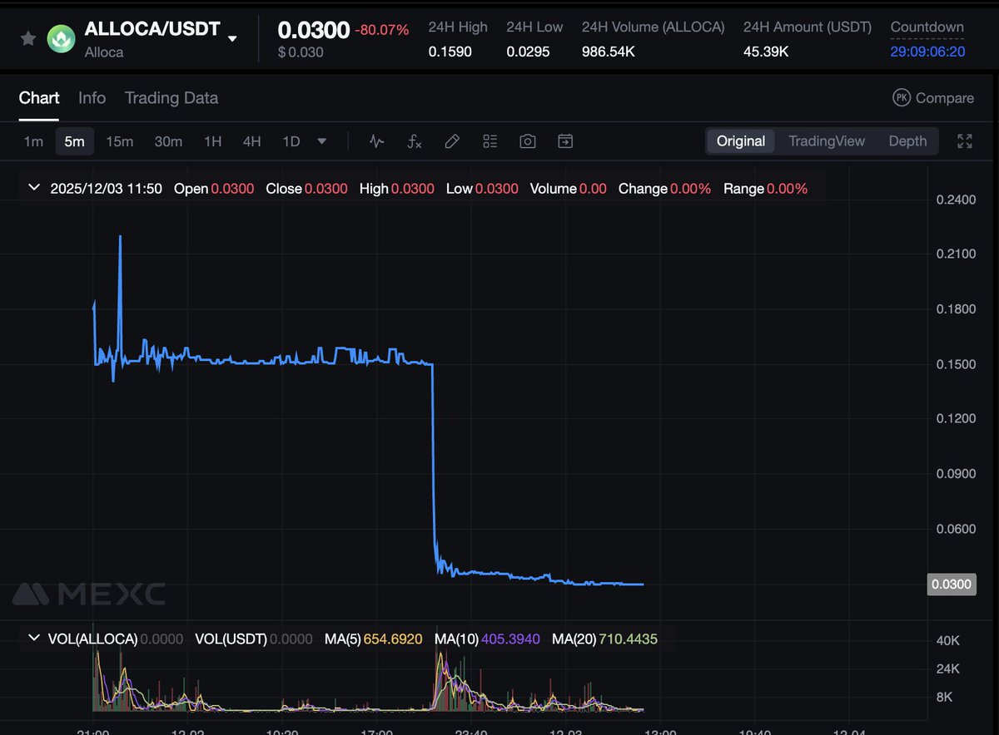Switch to the Chart tab
Viewport: 999px width, 735px height.
tap(39, 98)
